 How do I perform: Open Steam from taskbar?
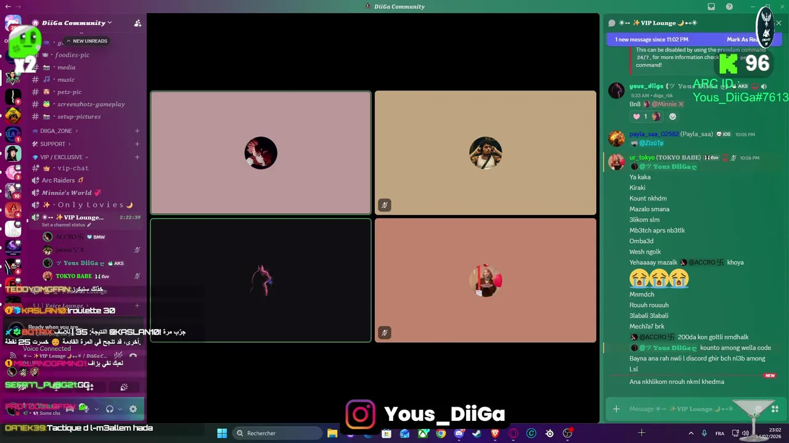point(476,433)
